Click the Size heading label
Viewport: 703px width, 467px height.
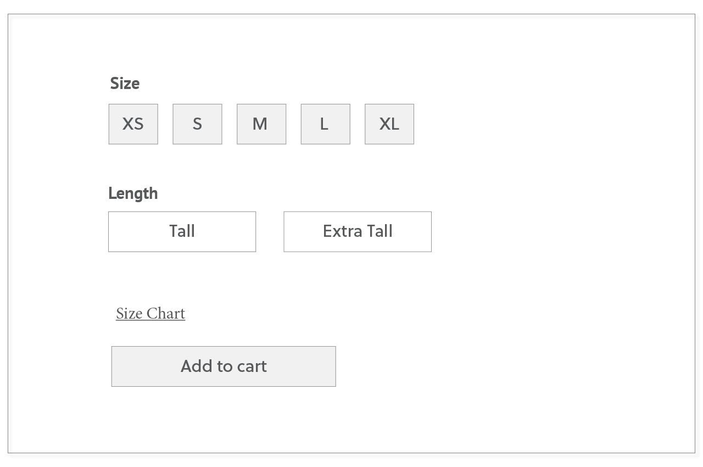125,84
